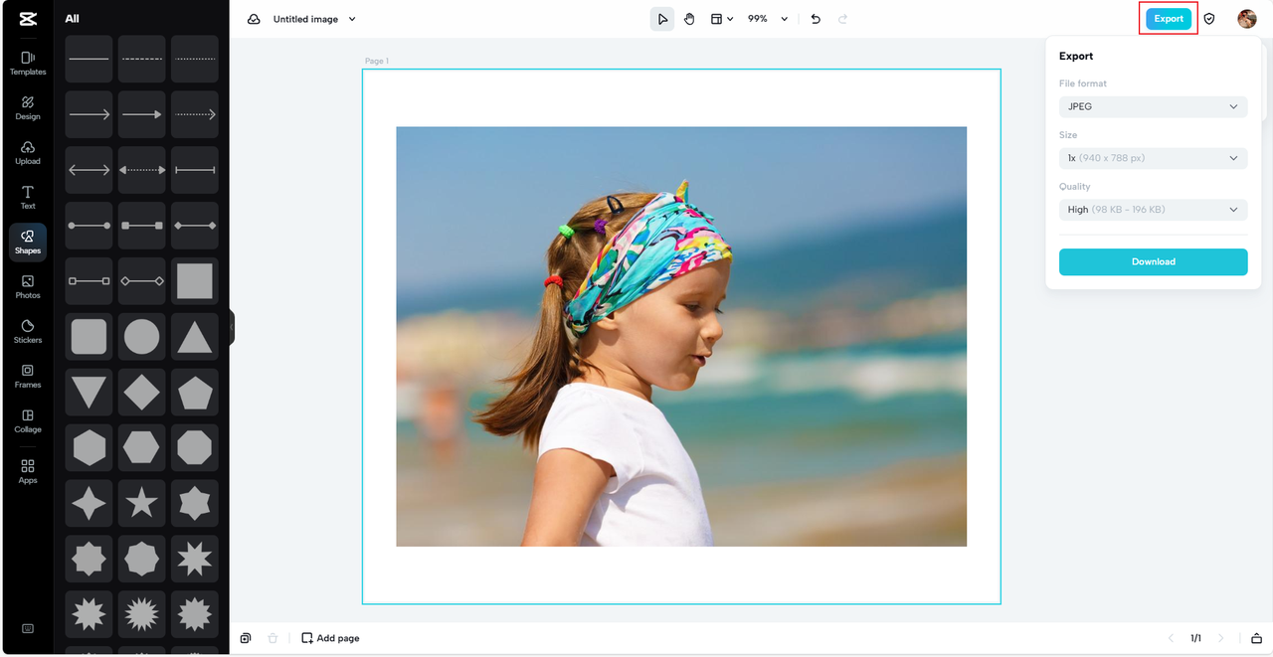The height and width of the screenshot is (657, 1273).
Task: Open the layout resize dropdown
Action: tap(722, 19)
